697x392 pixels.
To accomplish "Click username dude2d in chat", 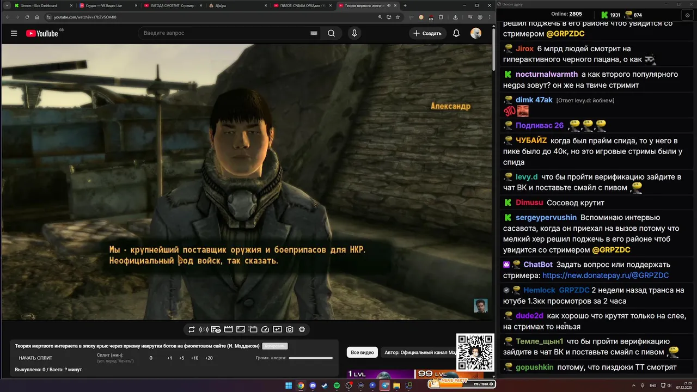I will (530, 316).
